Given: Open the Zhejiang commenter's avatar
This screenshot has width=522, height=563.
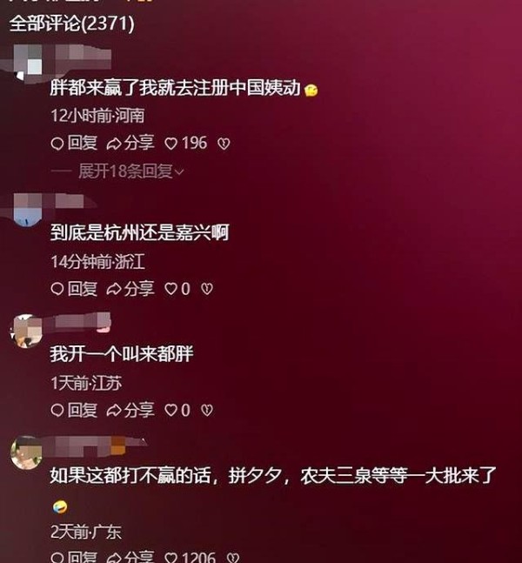Looking at the screenshot, I should point(27,211).
